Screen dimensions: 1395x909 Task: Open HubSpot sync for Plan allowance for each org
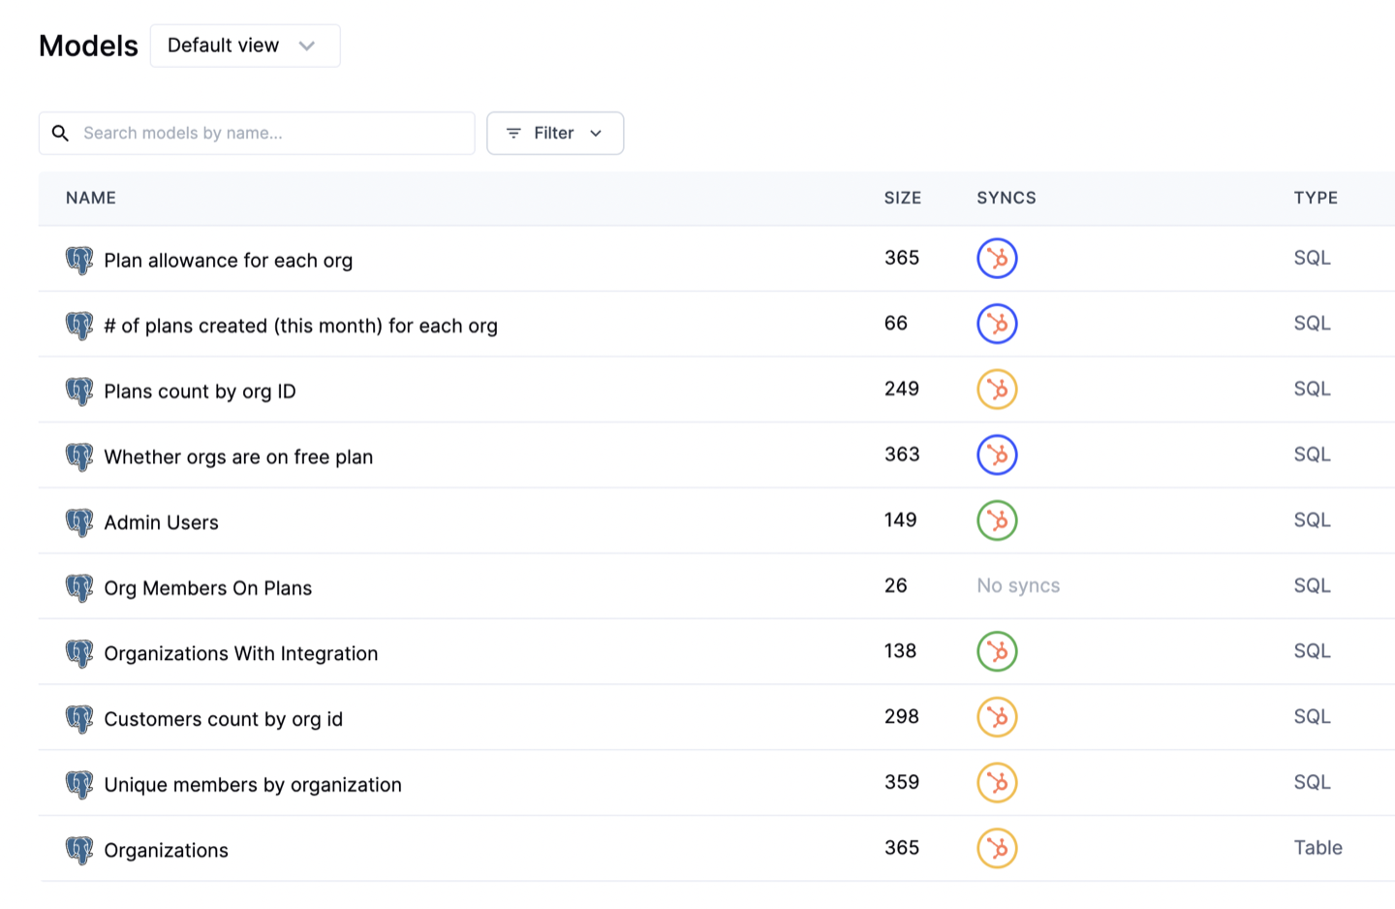point(997,259)
